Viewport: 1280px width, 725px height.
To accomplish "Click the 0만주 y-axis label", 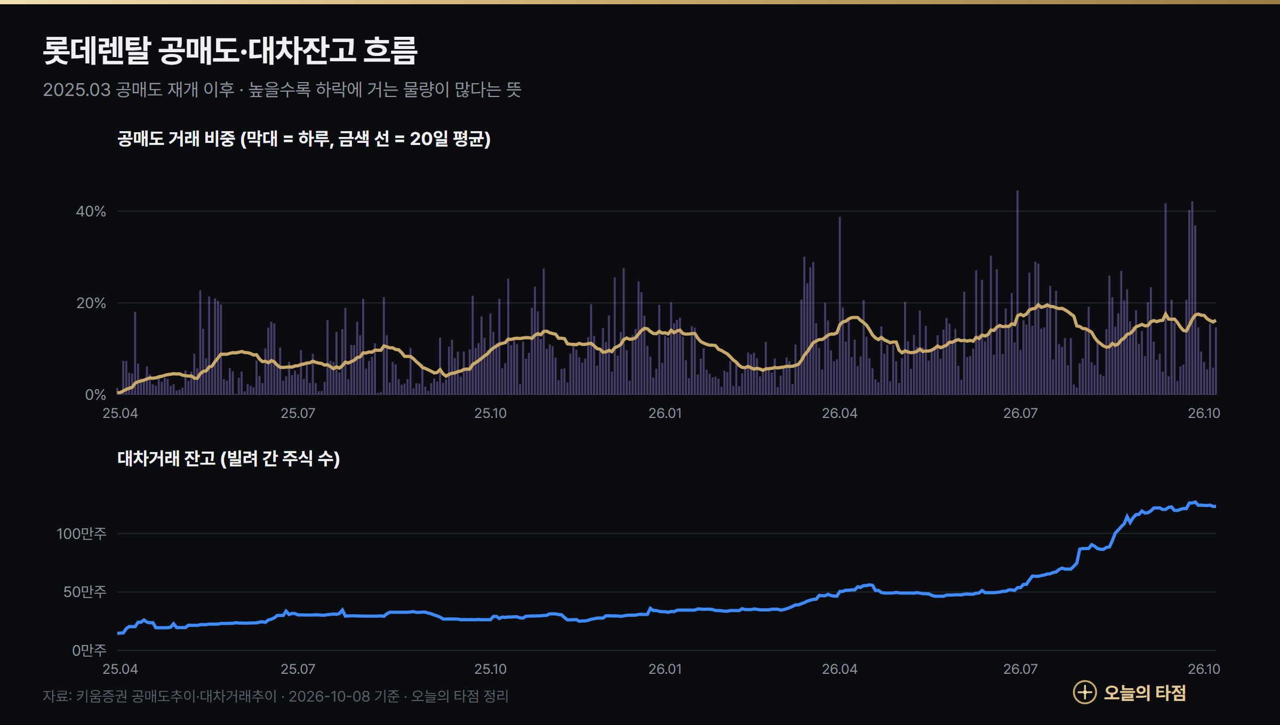I will click(89, 650).
